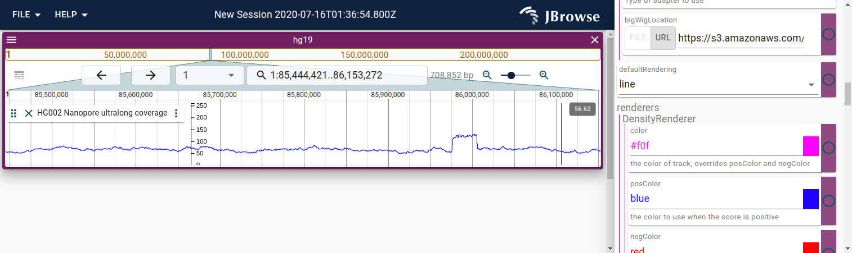This screenshot has height=253, width=852.
Task: Select the URL option for bigWigLocation
Action: 663,38
